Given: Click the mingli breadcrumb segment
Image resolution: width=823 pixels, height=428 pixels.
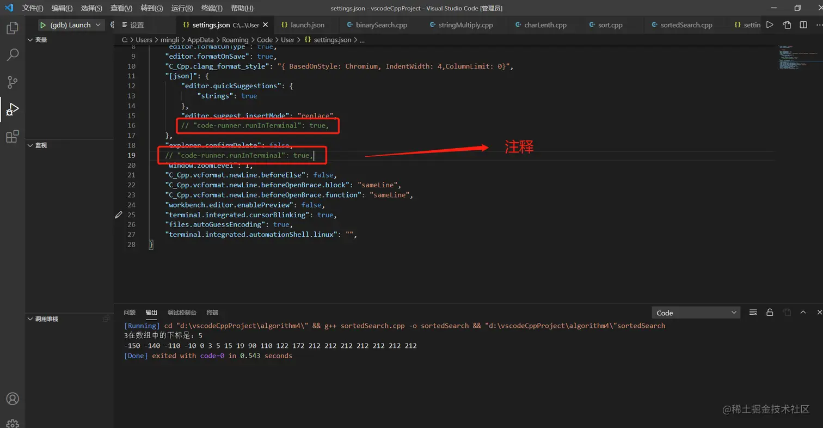Looking at the screenshot, I should pyautogui.click(x=170, y=40).
